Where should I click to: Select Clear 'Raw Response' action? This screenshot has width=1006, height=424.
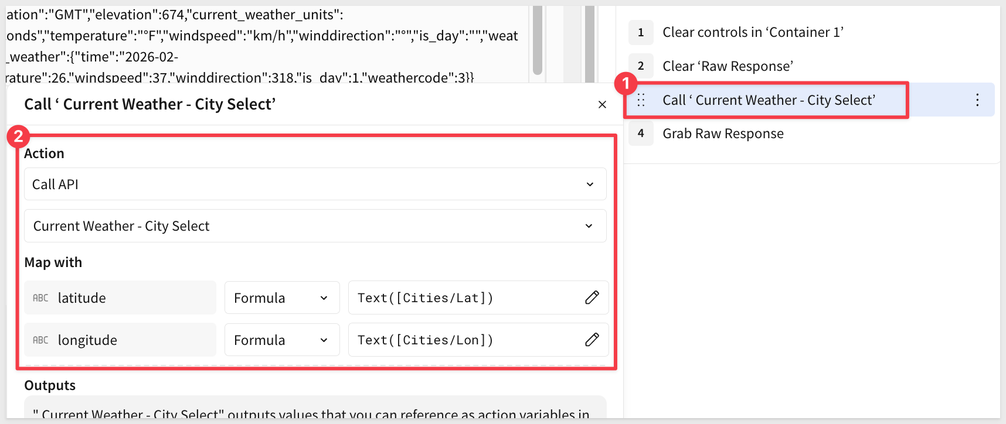[728, 66]
